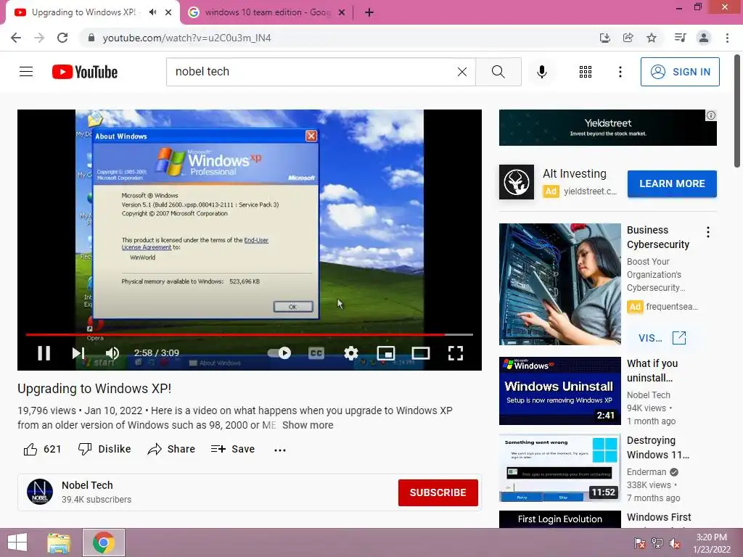The image size is (743, 557).
Task: Reload the YouTube page
Action: [62, 38]
